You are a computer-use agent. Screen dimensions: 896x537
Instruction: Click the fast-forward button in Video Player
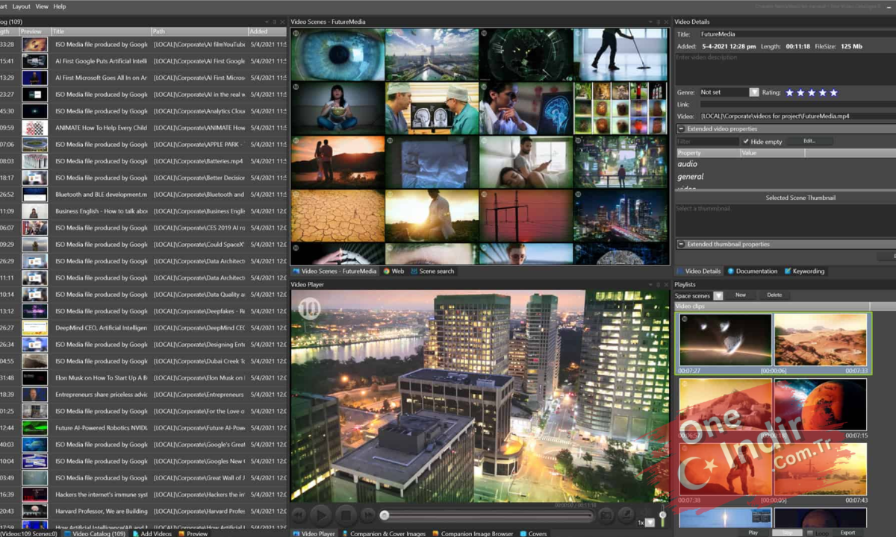368,515
